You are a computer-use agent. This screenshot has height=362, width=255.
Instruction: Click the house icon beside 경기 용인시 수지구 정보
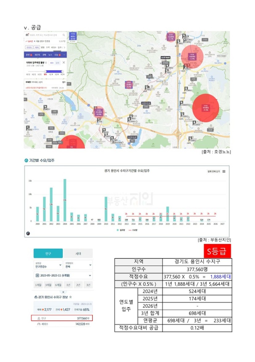tap(36, 297)
